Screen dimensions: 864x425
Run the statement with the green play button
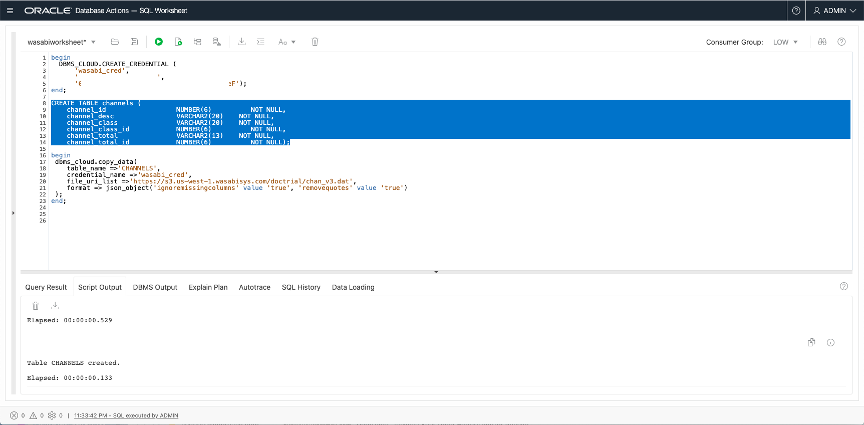(x=159, y=42)
